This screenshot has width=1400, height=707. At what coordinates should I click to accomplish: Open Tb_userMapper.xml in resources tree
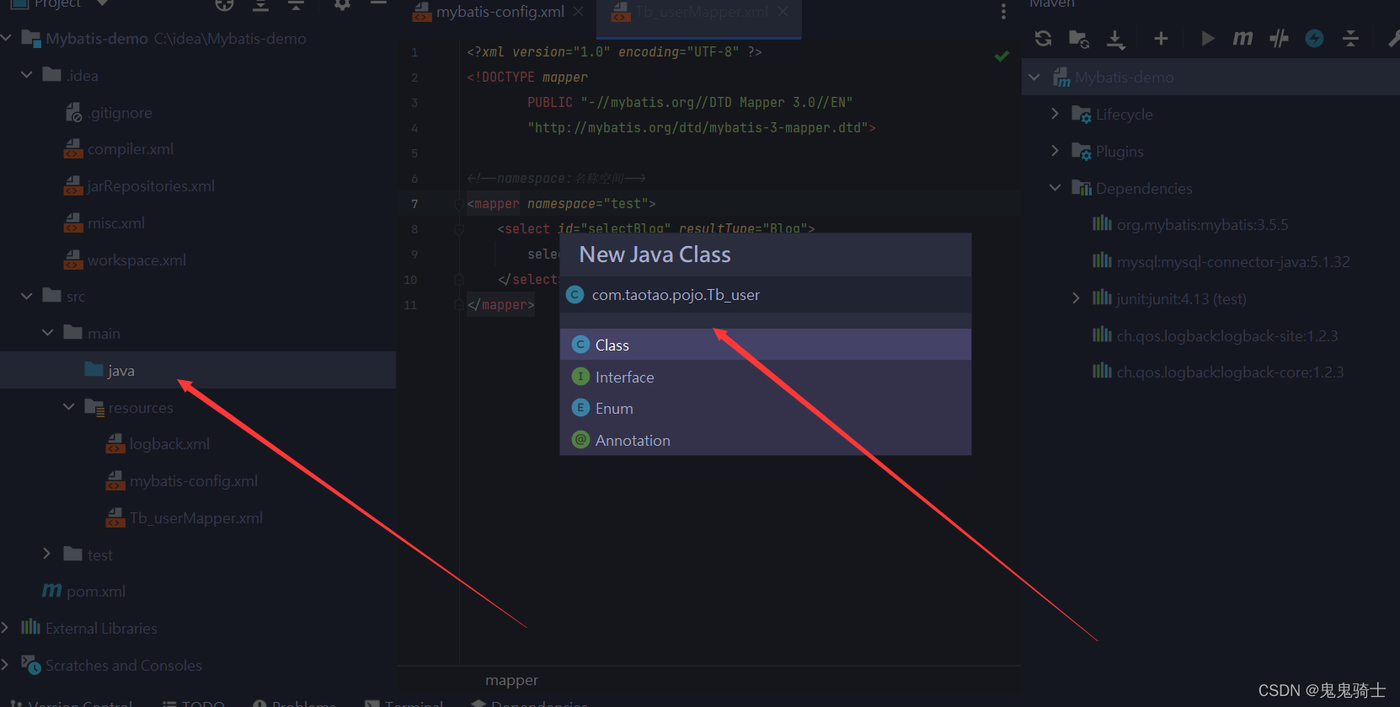[x=184, y=518]
